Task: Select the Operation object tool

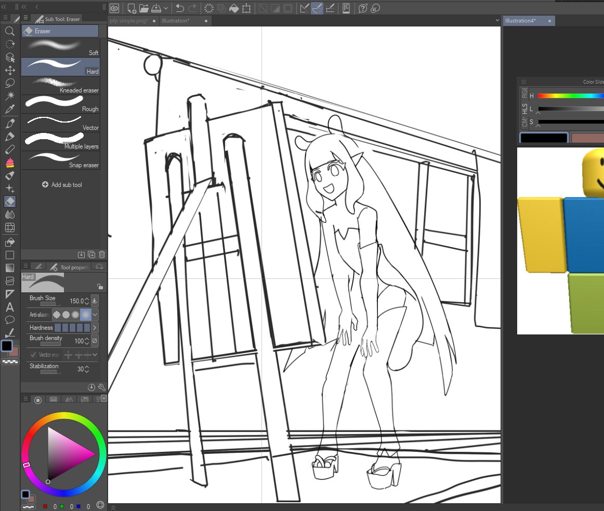Action: [10, 57]
